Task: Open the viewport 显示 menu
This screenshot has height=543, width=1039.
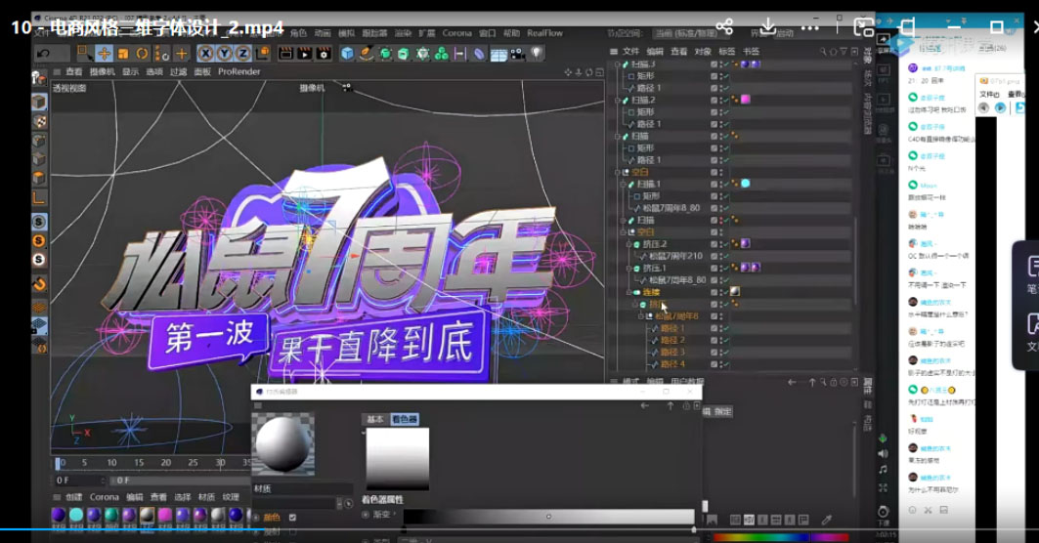Action: [130, 71]
